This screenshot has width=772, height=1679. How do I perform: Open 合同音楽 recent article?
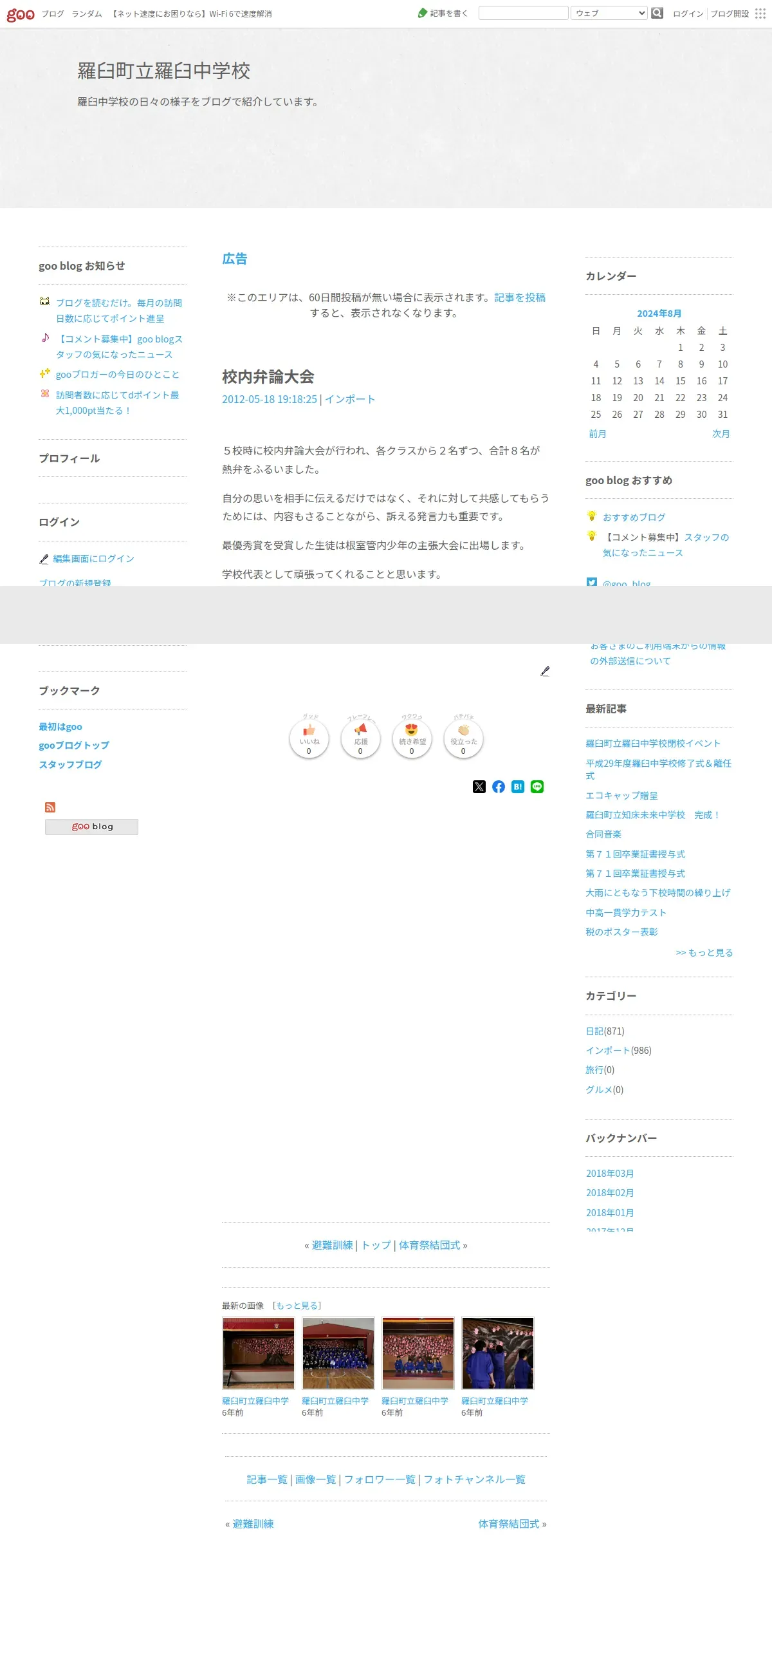[603, 834]
